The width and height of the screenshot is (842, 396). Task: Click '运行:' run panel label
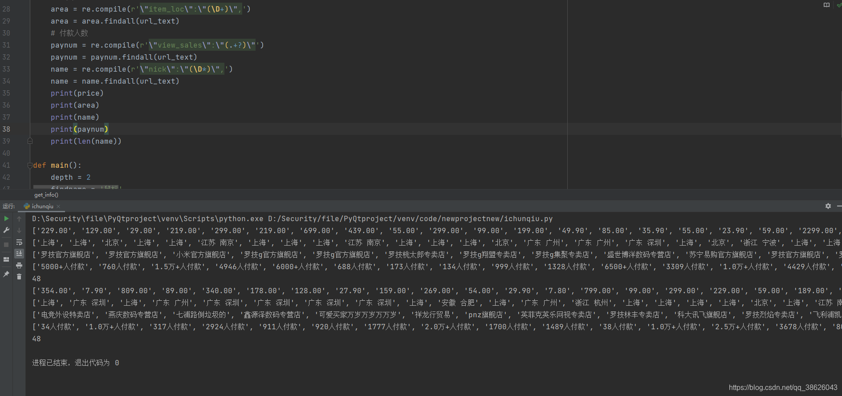click(x=8, y=206)
